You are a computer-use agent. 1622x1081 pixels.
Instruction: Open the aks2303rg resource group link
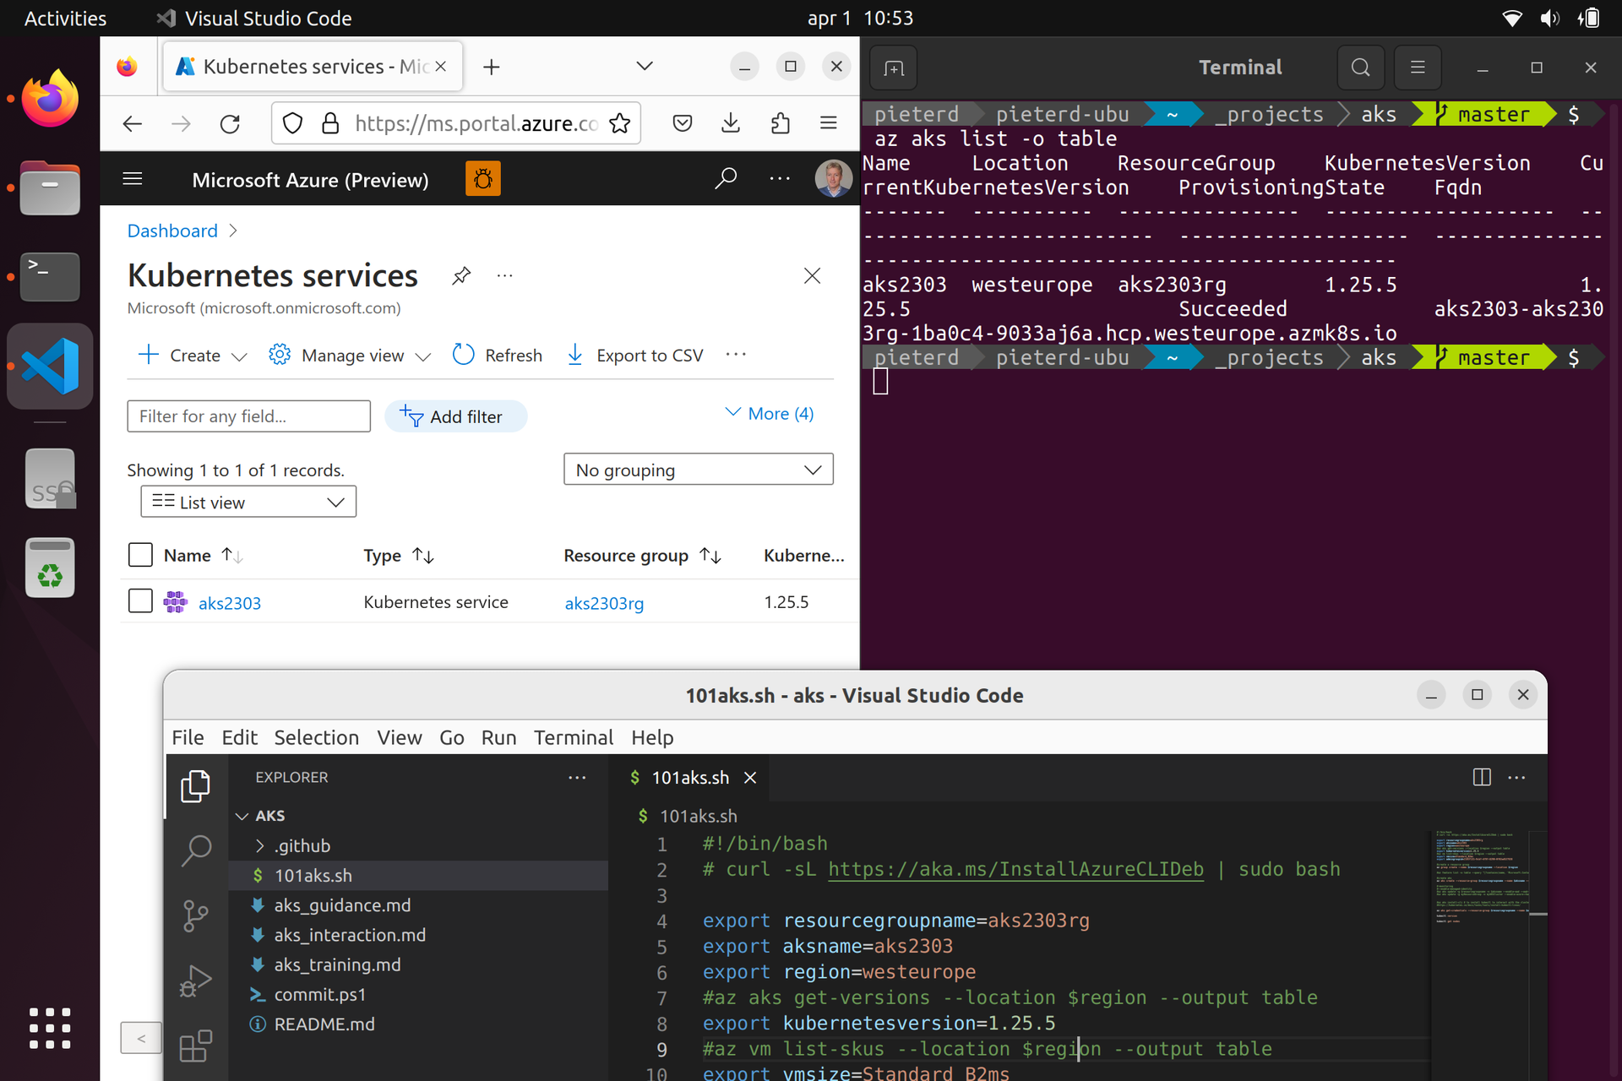[604, 603]
